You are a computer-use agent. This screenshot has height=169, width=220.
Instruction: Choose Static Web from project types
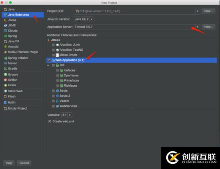(x=15, y=91)
